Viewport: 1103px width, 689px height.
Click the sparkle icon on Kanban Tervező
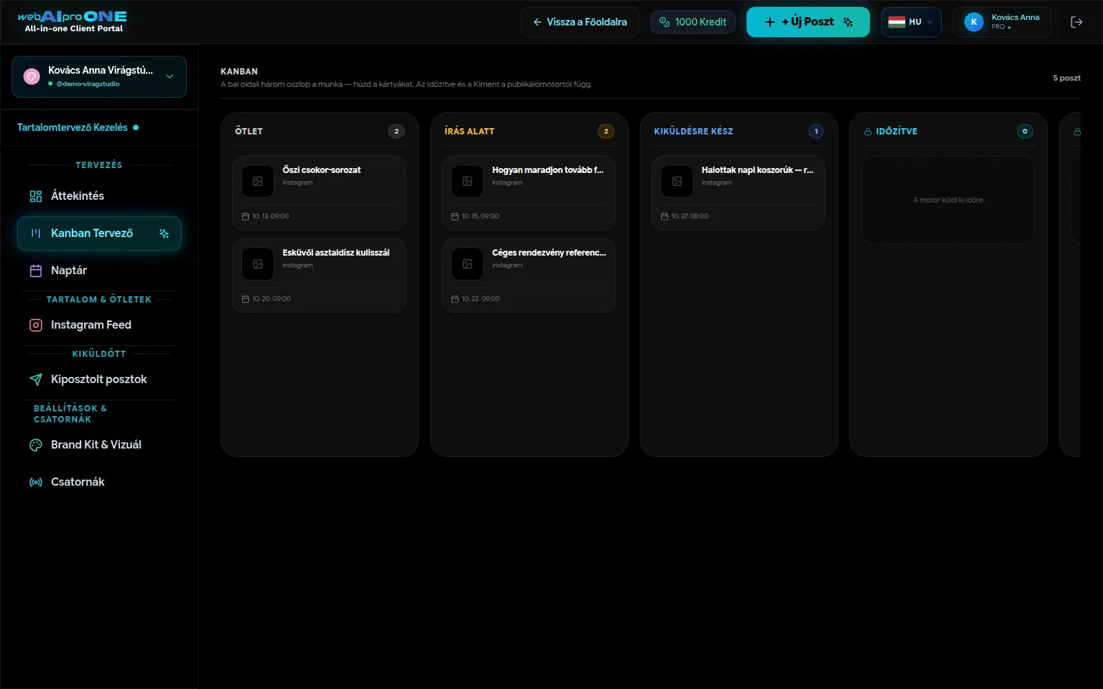[164, 234]
